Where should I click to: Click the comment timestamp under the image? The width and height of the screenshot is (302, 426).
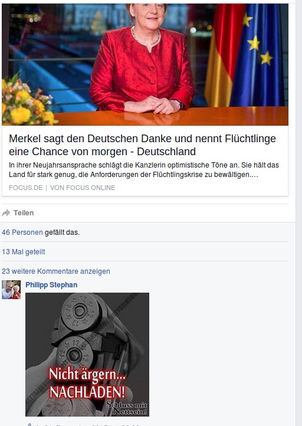[x=92, y=424]
